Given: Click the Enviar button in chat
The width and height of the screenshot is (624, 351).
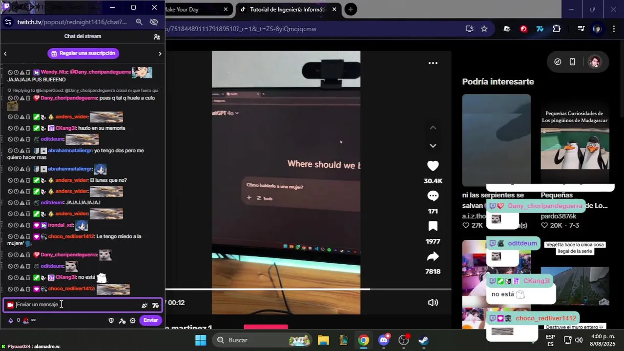Looking at the screenshot, I should tap(150, 320).
